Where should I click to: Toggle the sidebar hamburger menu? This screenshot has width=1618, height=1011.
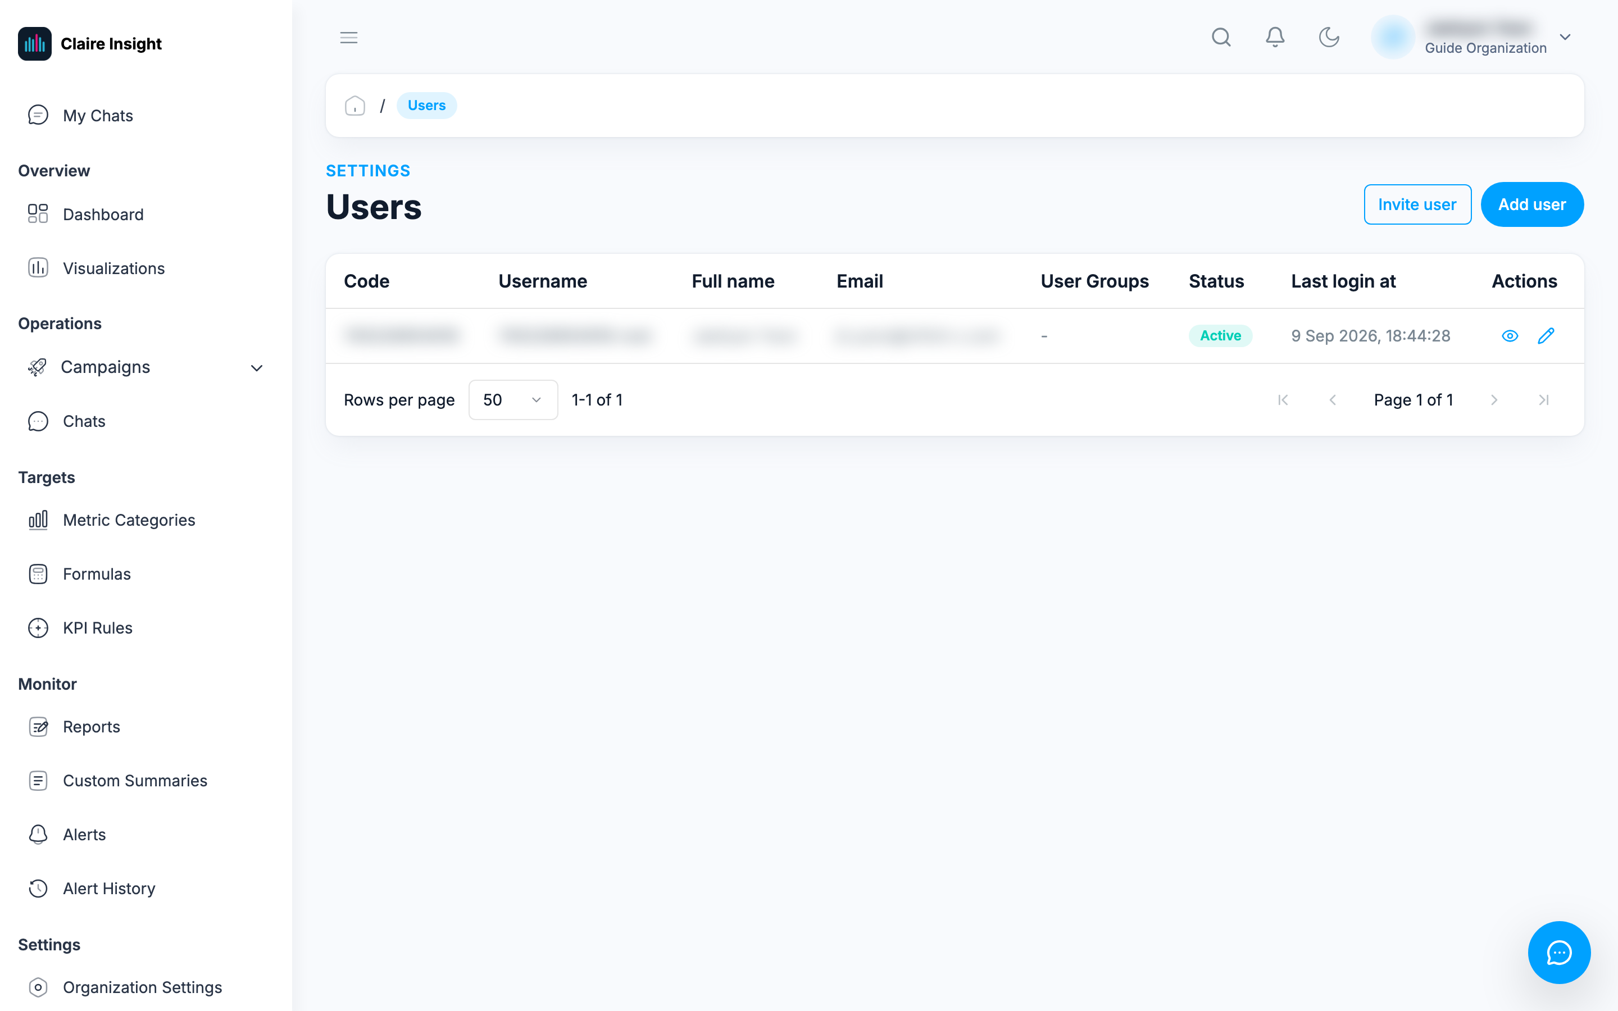(349, 38)
